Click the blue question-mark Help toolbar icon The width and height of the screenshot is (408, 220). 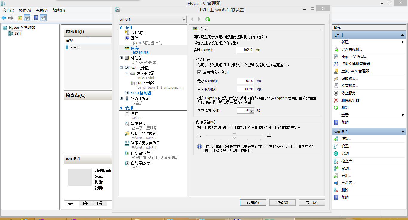point(36,18)
